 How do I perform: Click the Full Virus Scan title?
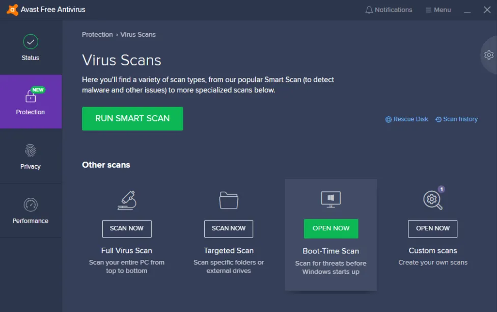pyautogui.click(x=127, y=250)
